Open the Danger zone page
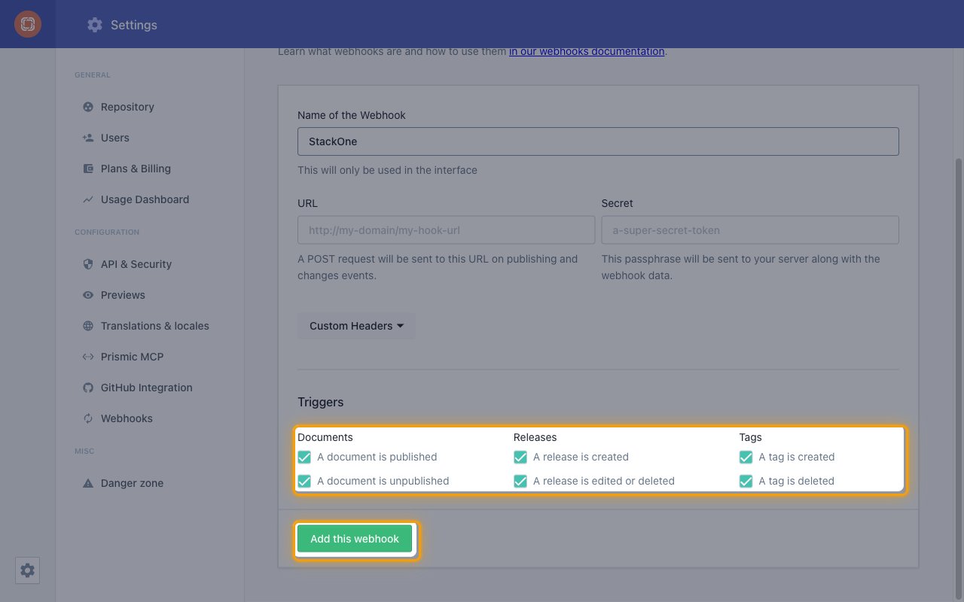The height and width of the screenshot is (602, 964). [x=132, y=483]
